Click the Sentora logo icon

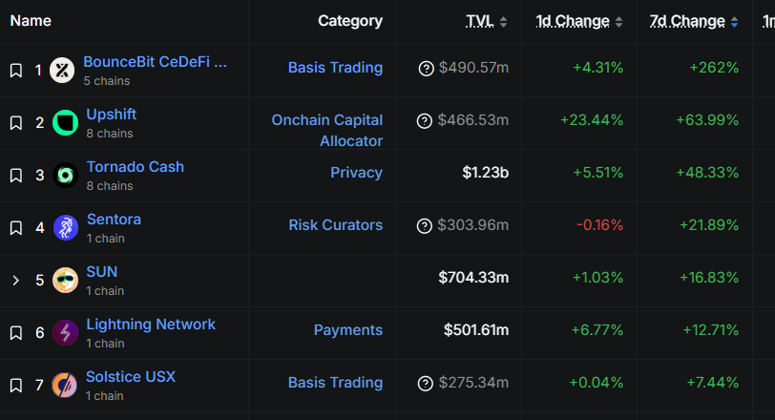65,228
